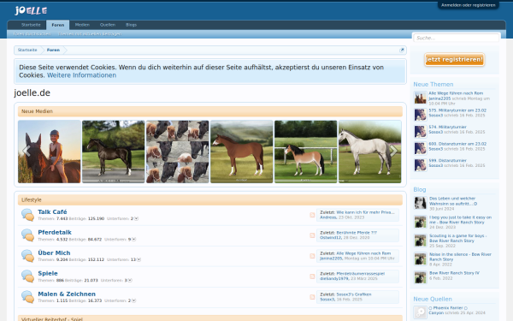Open avatar beside 'I beg you just to take it easy'
Image resolution: width=513 pixels, height=321 pixels.
coord(420,222)
